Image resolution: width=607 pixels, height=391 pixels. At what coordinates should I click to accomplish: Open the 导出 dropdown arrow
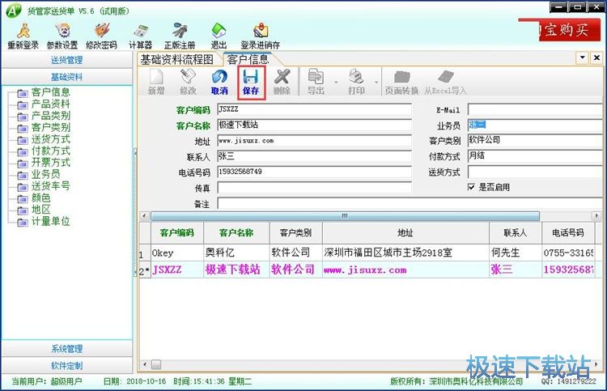pyautogui.click(x=336, y=82)
